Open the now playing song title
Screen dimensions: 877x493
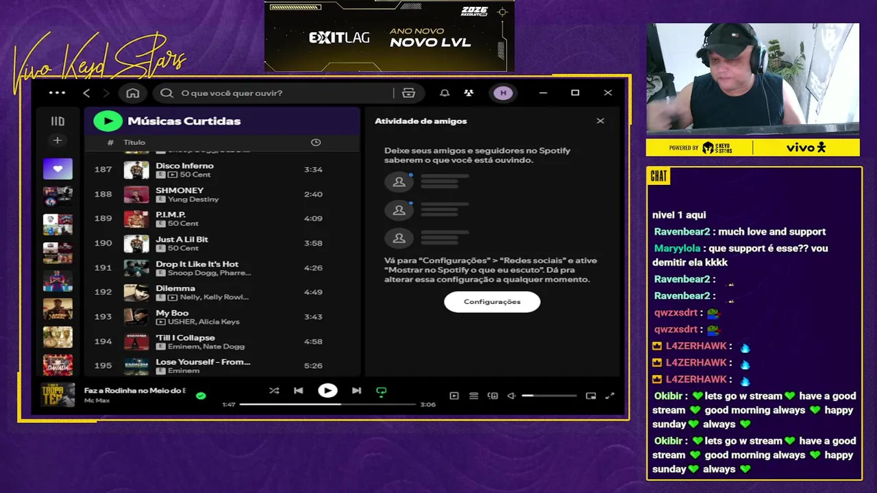point(135,390)
